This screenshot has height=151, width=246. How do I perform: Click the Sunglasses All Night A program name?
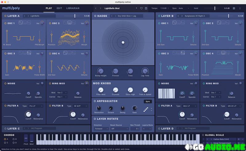coord(195,16)
